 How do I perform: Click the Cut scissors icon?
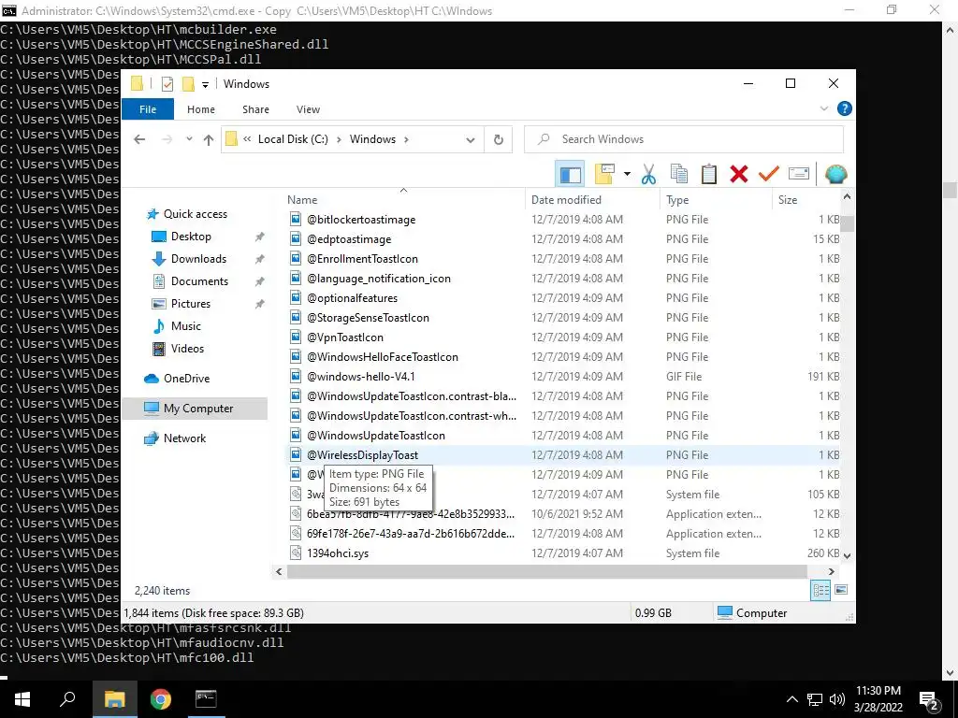[x=648, y=175]
